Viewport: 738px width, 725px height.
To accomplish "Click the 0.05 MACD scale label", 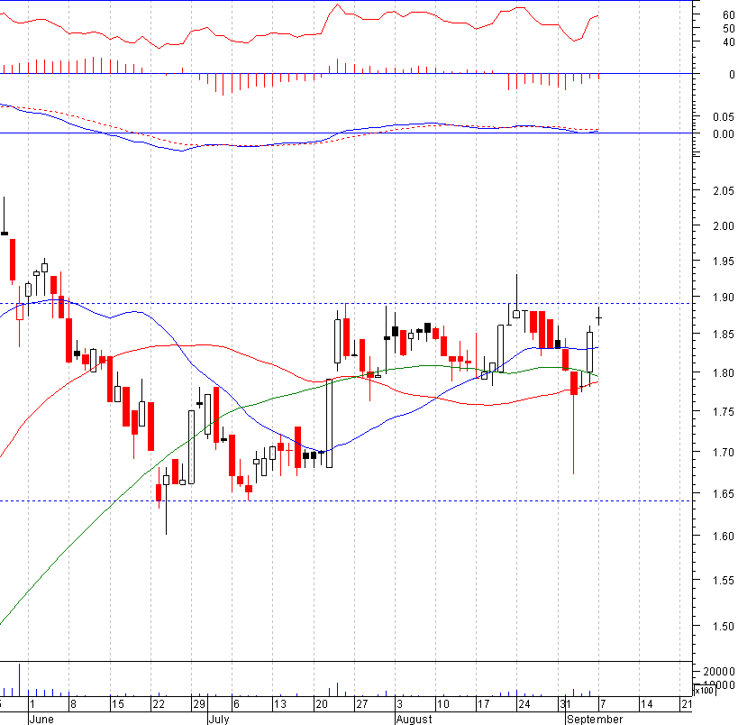I will pyautogui.click(x=724, y=116).
